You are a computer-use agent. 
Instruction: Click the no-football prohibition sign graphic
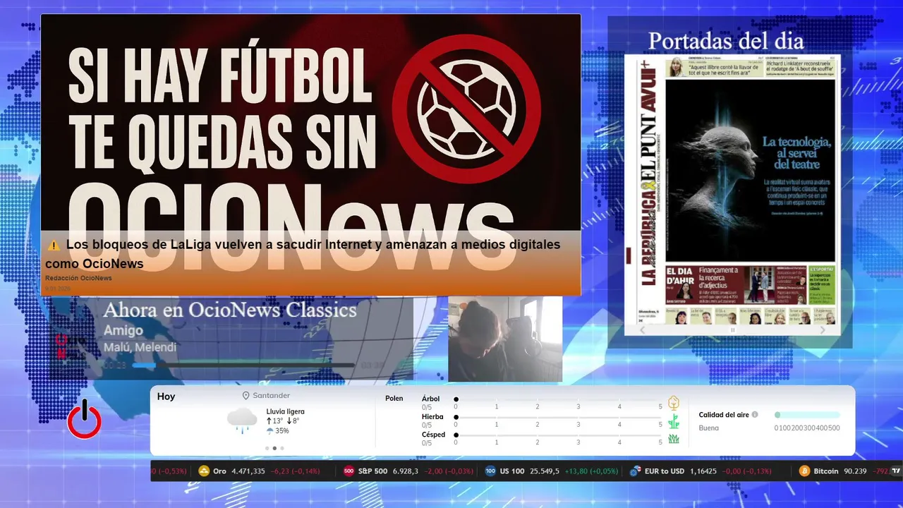pos(466,109)
